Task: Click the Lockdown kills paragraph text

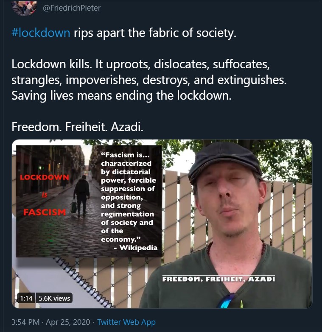Action: (x=149, y=80)
